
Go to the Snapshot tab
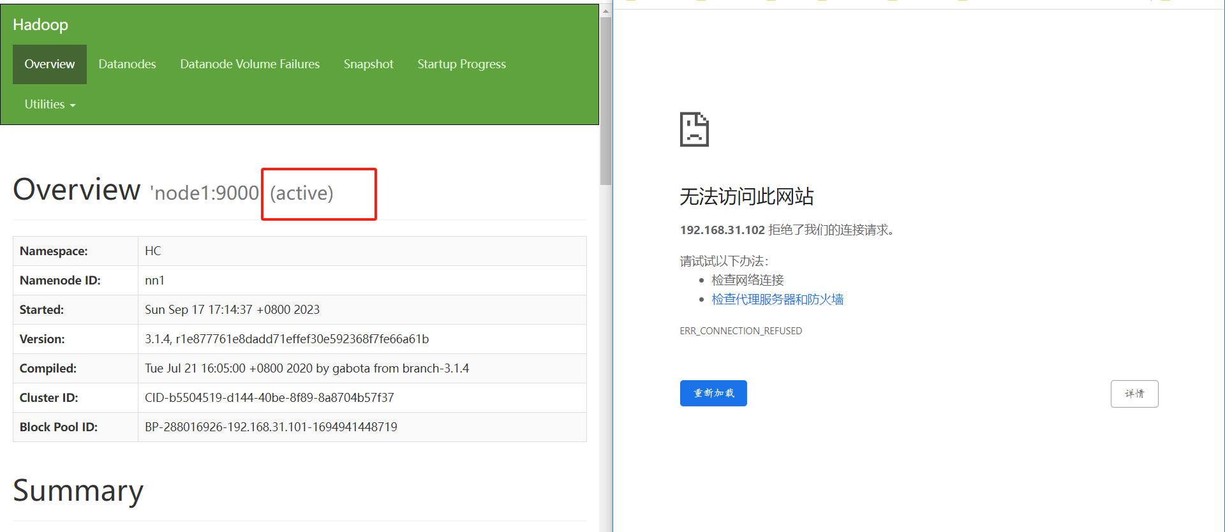click(x=368, y=64)
